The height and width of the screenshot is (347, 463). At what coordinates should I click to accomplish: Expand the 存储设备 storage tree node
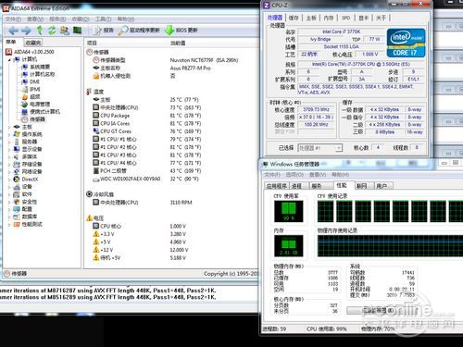[x=9, y=165]
